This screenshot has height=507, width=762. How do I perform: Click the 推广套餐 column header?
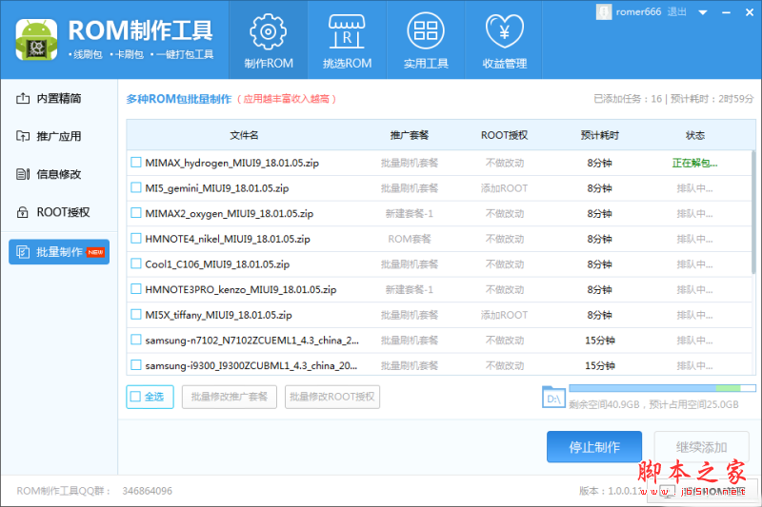tap(410, 135)
